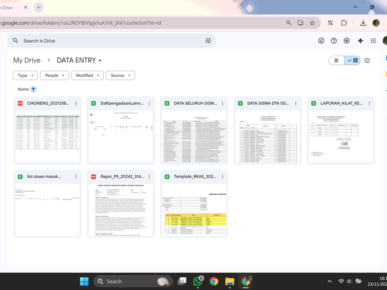
Task: Open advanced search filter options icon
Action: (208, 41)
